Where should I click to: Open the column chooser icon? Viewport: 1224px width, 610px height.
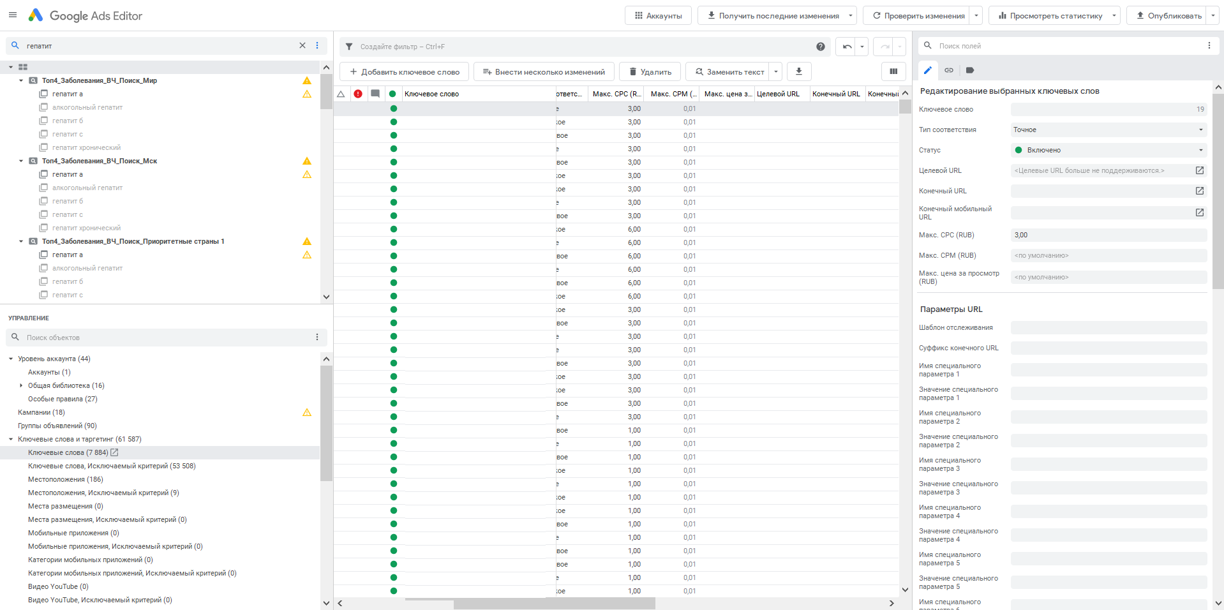[893, 71]
